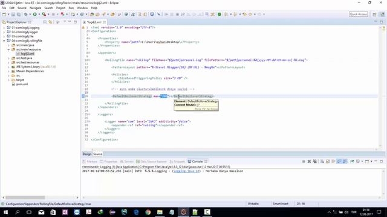
Task: Click the New file toolbar icon
Action: click(4, 14)
